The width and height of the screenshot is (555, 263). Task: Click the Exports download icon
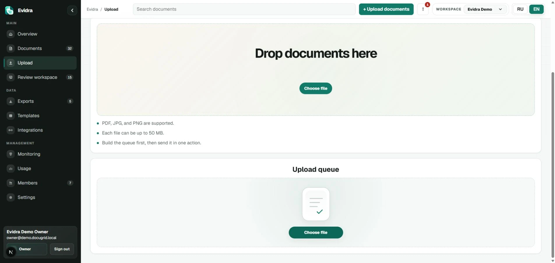pyautogui.click(x=11, y=101)
